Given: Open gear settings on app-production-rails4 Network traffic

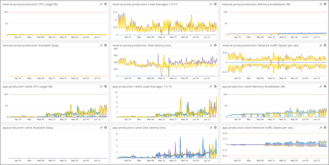Looking at the screenshot, I should pyautogui.click(x=325, y=127).
